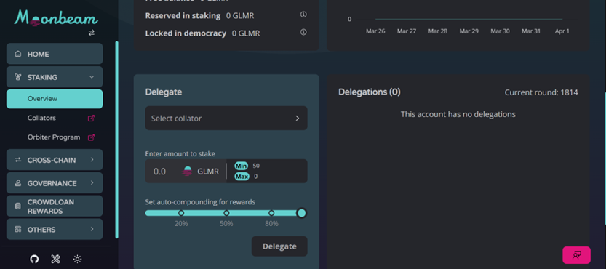606x269 pixels.
Task: Open the GitHub repository icon
Action: pos(34,260)
